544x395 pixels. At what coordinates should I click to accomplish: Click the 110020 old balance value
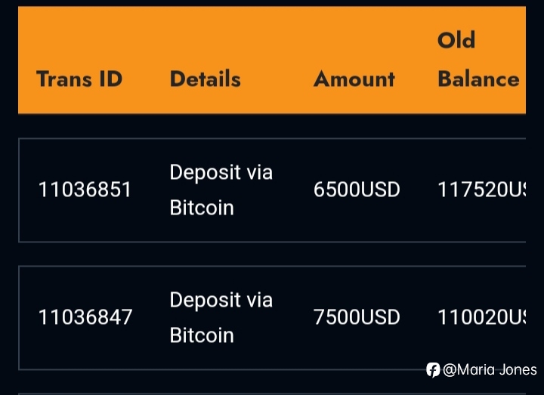click(x=481, y=317)
